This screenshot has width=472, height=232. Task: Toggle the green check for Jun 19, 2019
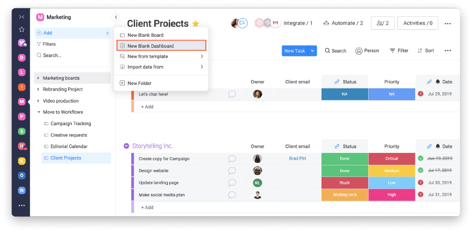(x=421, y=158)
